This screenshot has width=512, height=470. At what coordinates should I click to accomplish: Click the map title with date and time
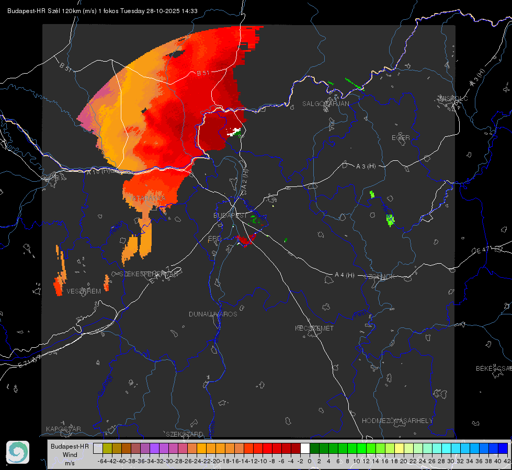click(x=102, y=11)
